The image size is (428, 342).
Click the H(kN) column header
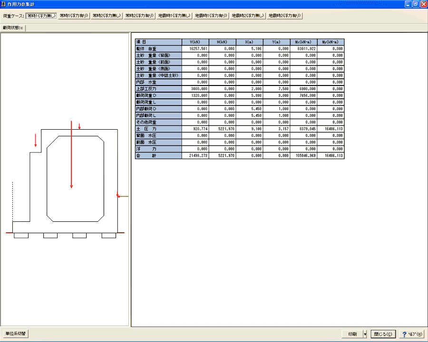(223, 42)
